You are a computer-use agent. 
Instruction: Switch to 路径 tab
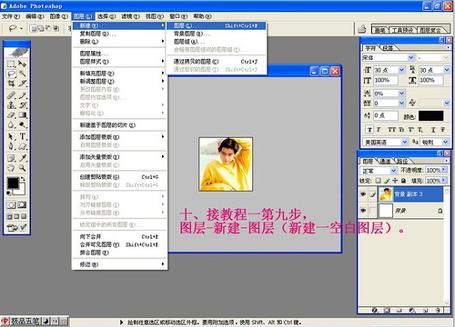point(402,162)
